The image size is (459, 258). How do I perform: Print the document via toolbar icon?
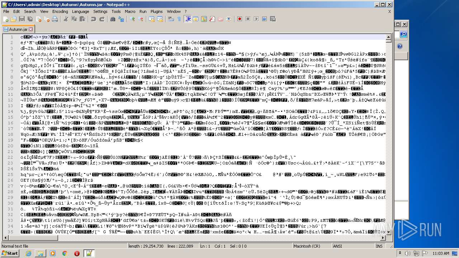click(55, 19)
